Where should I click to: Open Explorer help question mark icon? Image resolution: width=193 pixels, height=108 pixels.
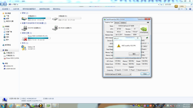tap(190, 9)
